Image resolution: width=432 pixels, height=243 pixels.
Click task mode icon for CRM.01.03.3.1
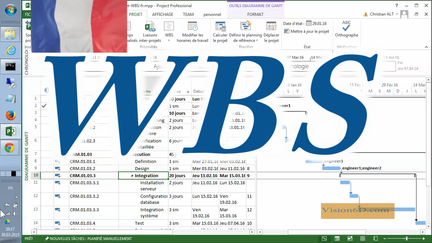coord(57,183)
